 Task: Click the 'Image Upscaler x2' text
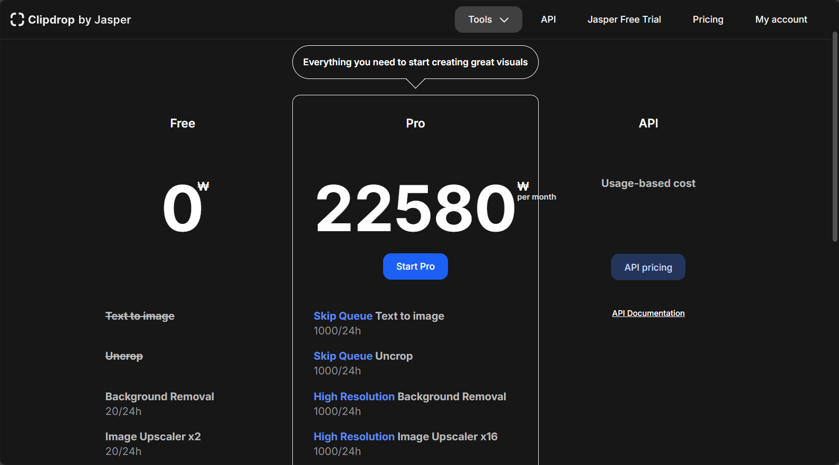click(x=153, y=437)
